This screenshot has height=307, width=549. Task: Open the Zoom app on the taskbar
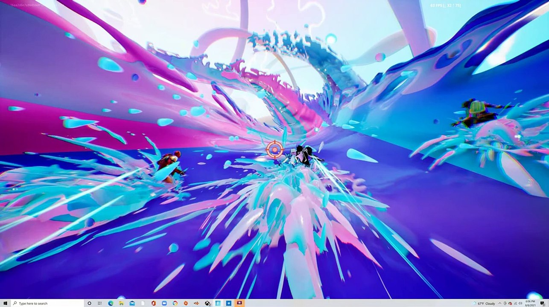point(164,303)
